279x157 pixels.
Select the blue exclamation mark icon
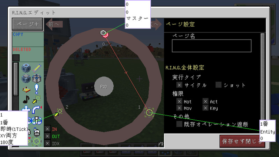coord(37,89)
